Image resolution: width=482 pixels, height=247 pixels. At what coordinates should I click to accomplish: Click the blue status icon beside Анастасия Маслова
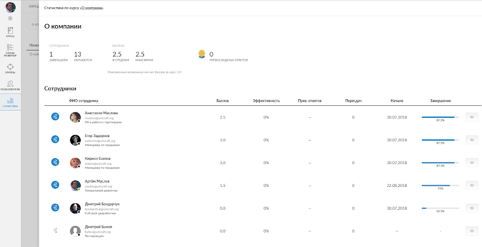[x=55, y=117]
